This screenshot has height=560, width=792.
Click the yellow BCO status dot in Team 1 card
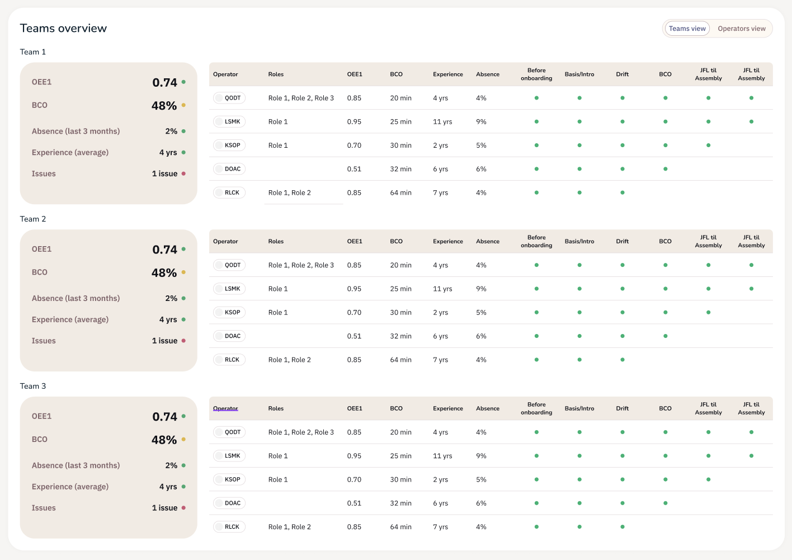[x=183, y=105]
